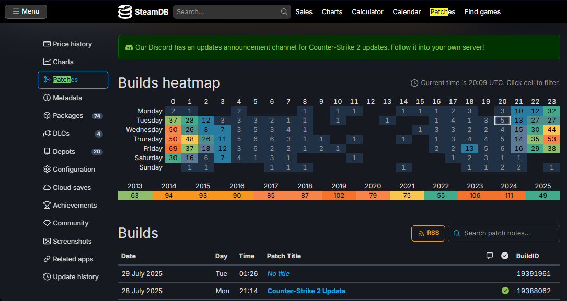This screenshot has height=301, width=567.
Task: Click the DLCs puzzle icon
Action: click(47, 133)
